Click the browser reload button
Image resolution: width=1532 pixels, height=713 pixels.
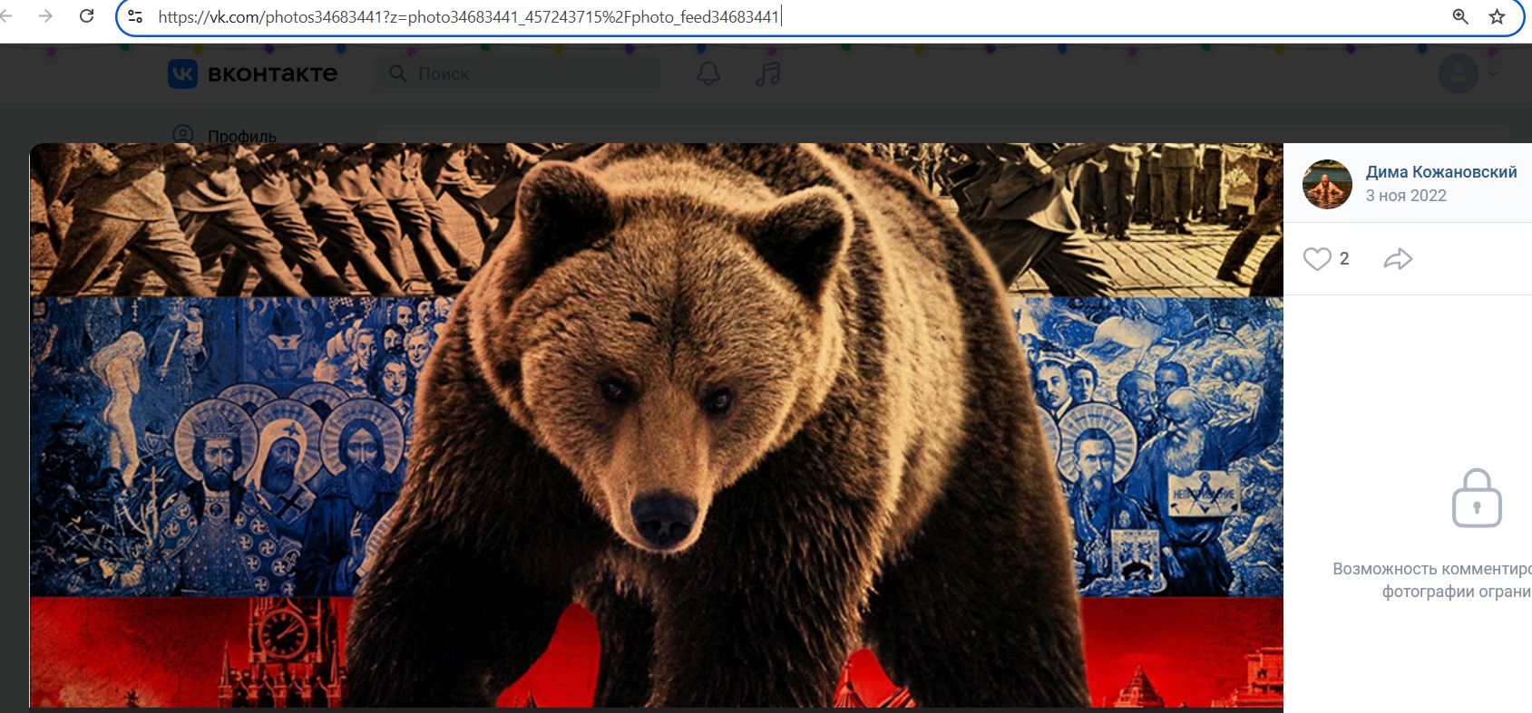coord(87,16)
